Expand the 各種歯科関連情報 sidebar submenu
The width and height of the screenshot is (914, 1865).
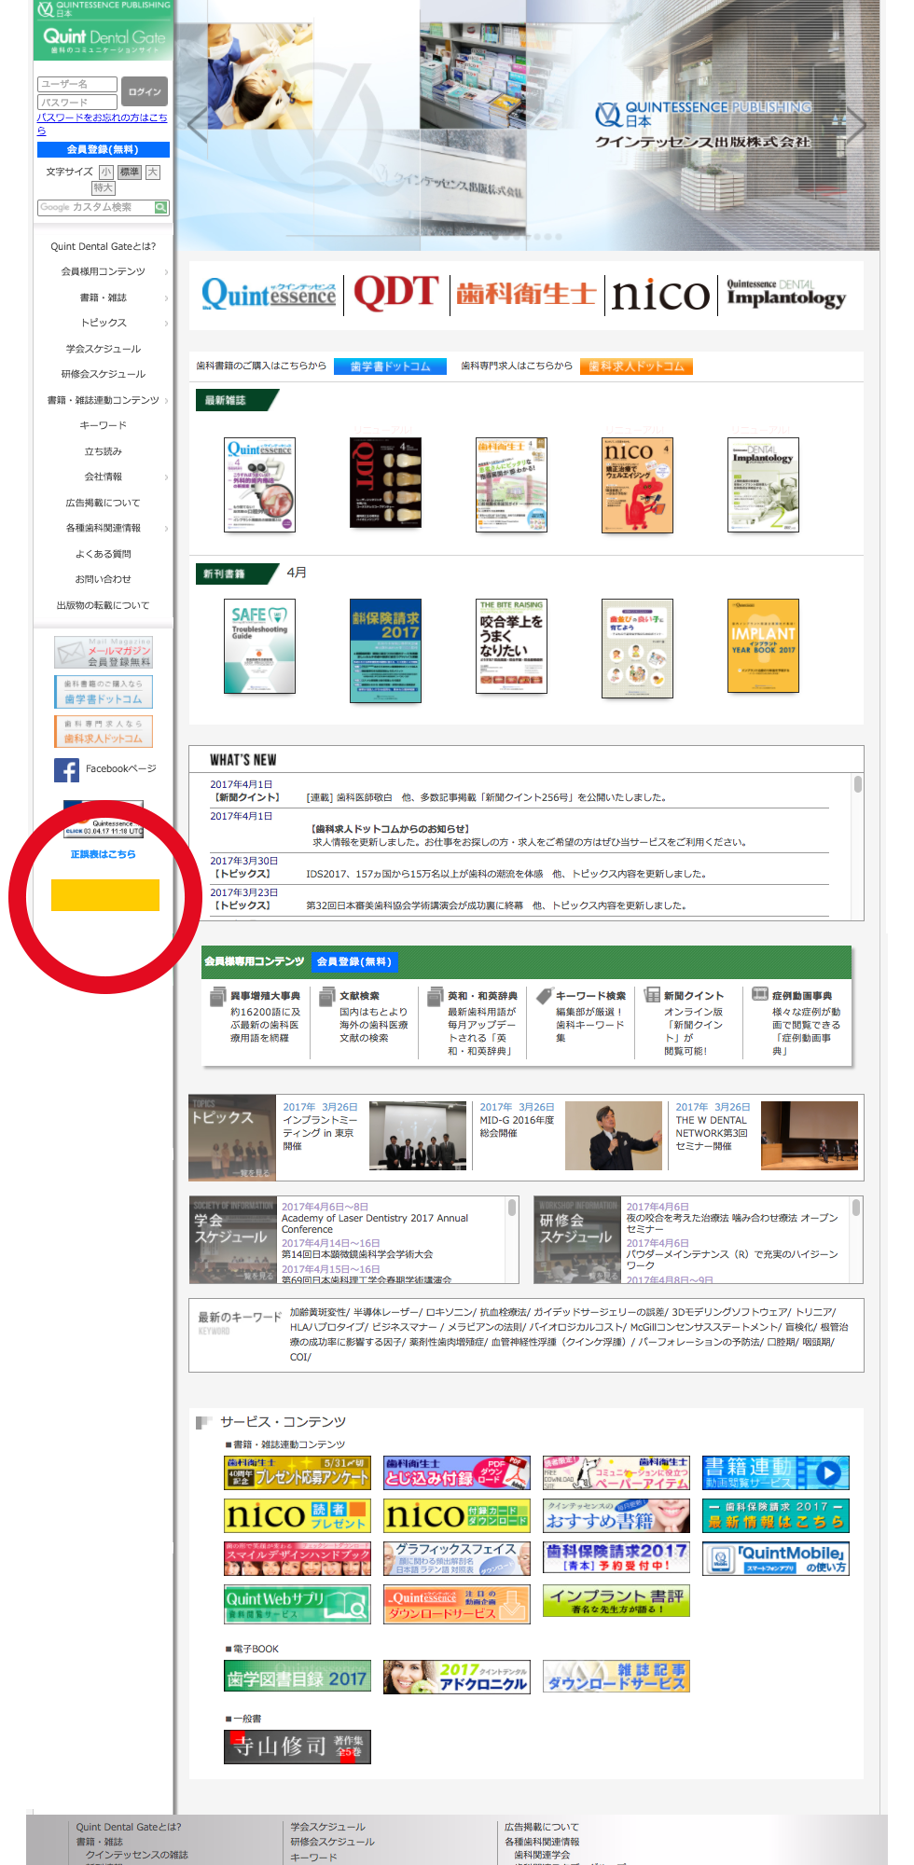point(166,529)
